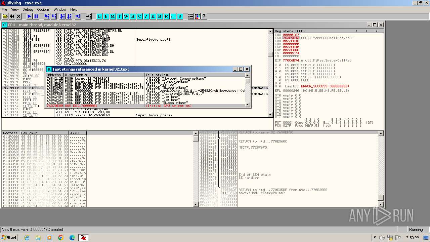Open Microsoft Edge from taskbar
430x242 pixels.
(72, 238)
